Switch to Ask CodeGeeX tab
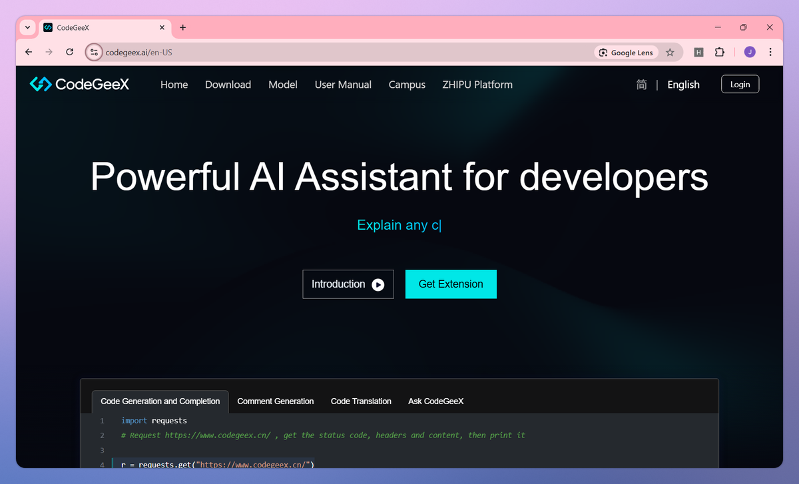 [436, 401]
